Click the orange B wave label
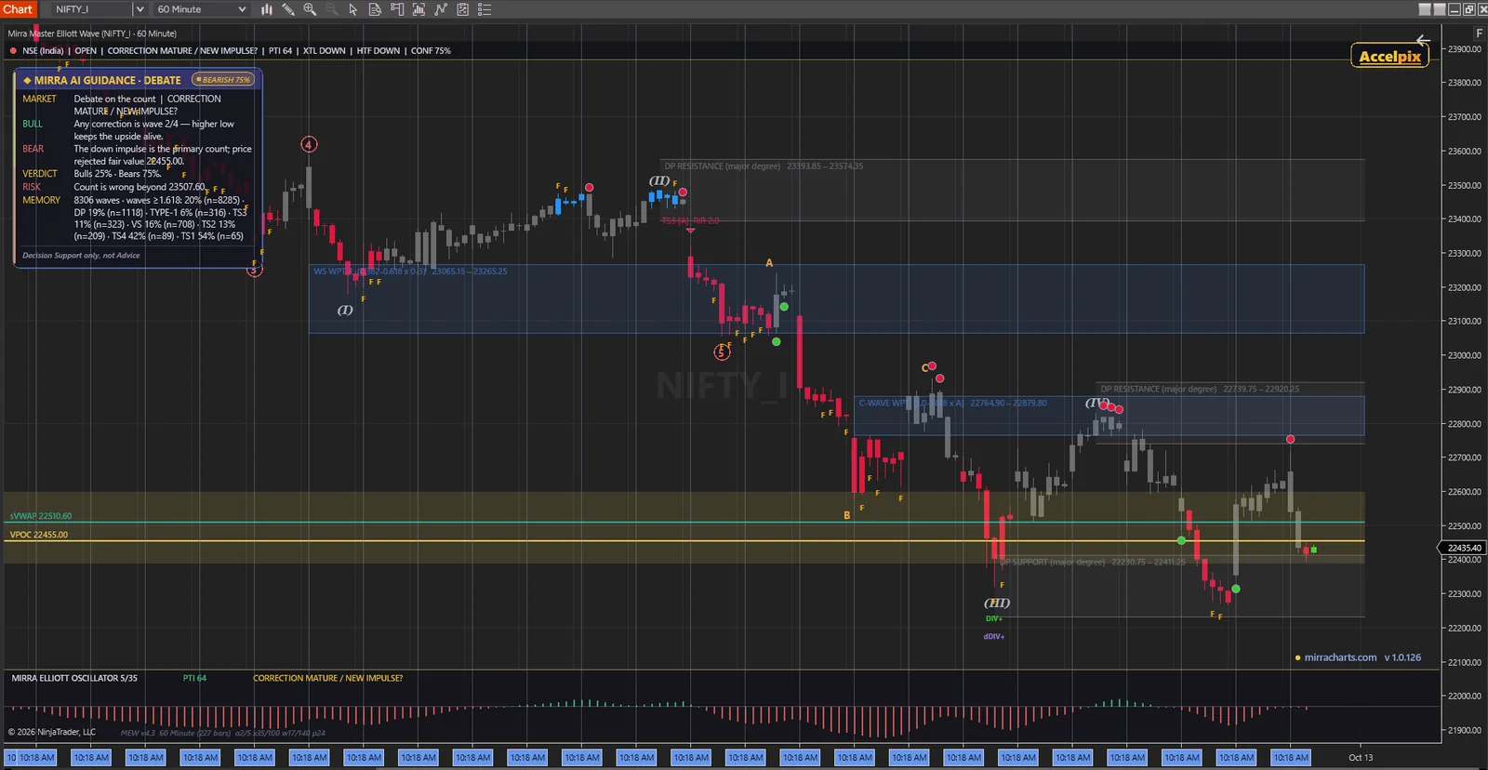Screen dimensions: 1488x770 [846, 515]
